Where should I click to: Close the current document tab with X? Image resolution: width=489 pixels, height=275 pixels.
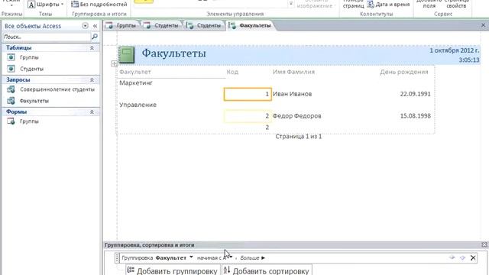[484, 25]
